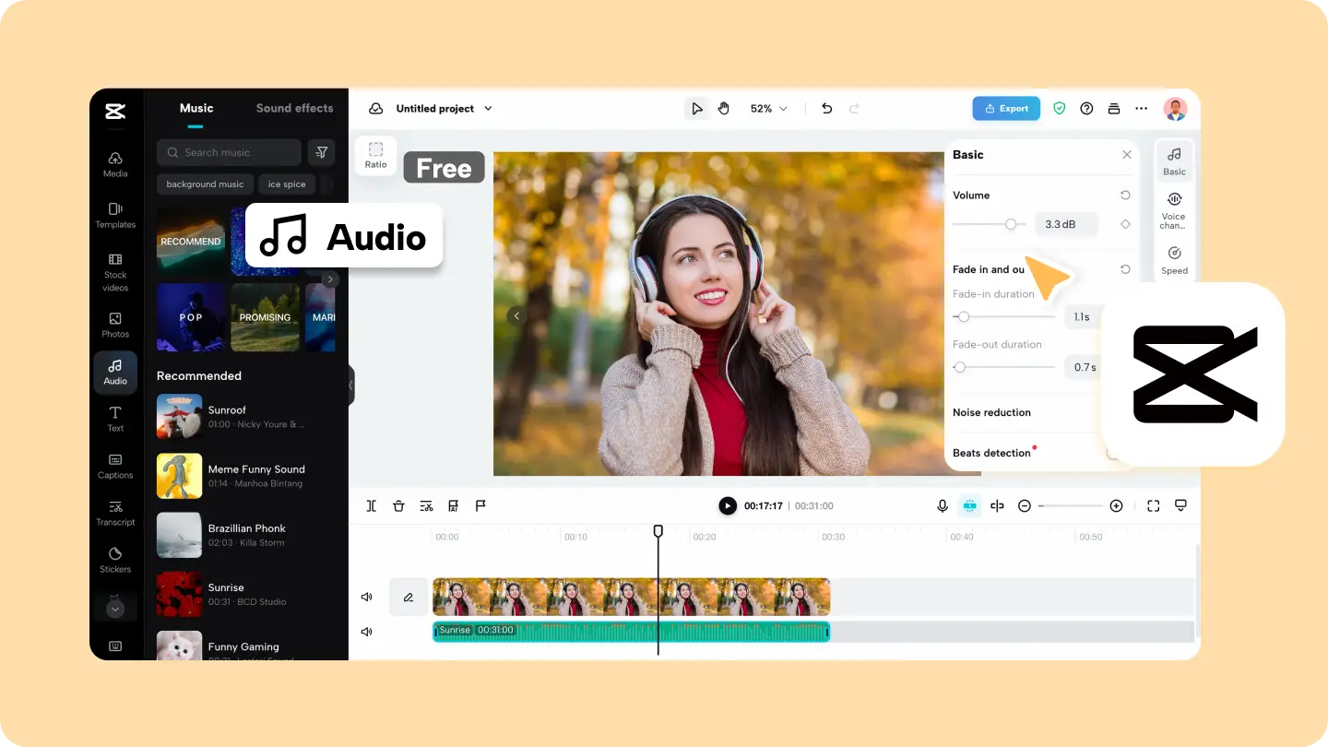Expand more recommended music with right arrow
Image resolution: width=1328 pixels, height=747 pixels.
pos(329,279)
